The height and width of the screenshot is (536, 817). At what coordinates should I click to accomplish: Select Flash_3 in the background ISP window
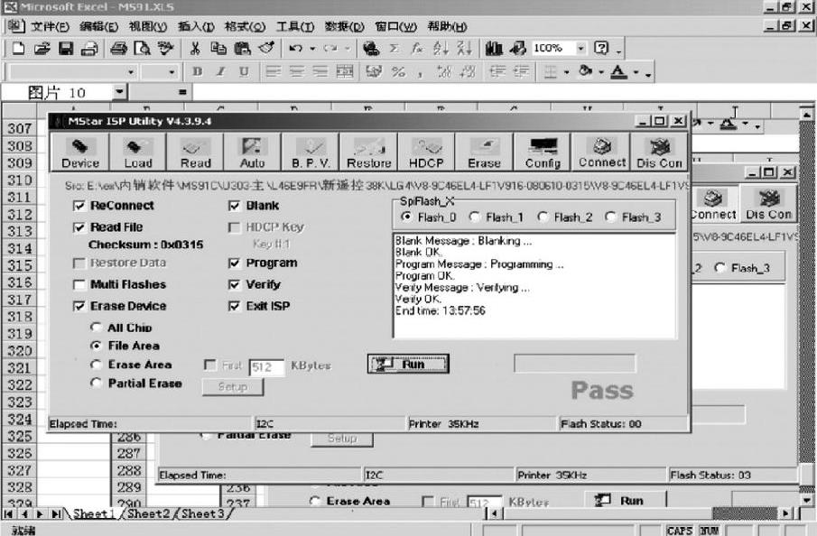pyautogui.click(x=720, y=268)
